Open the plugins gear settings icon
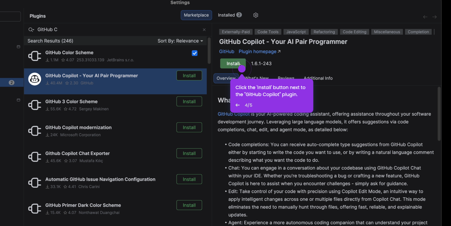Screen dimensions: 451x226 coord(256,15)
